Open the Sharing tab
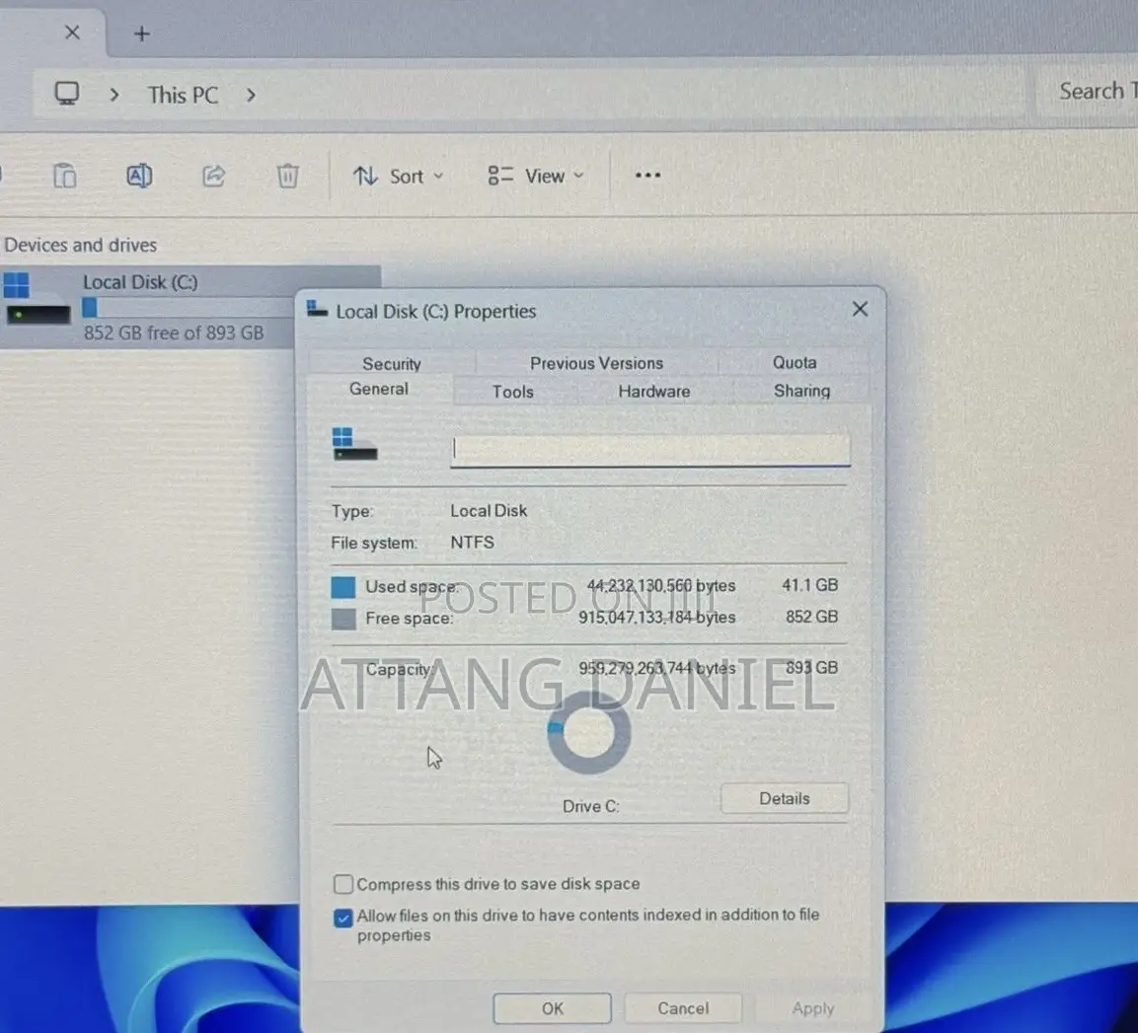The width and height of the screenshot is (1138, 1033). [801, 391]
